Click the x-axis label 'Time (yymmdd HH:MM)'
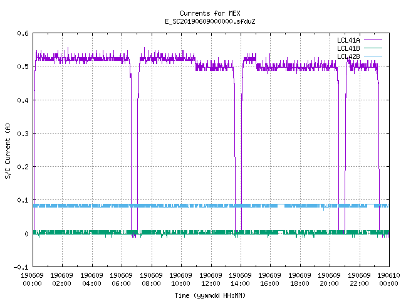The image size is (401, 301). point(210,295)
